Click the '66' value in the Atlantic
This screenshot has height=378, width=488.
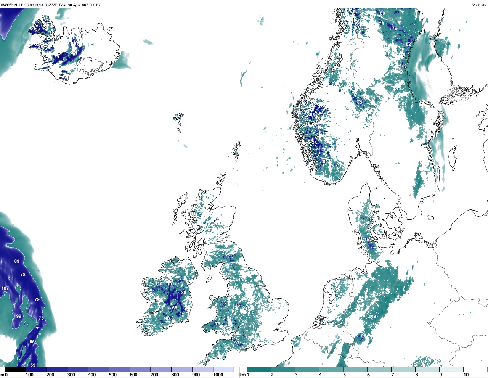coord(32,342)
